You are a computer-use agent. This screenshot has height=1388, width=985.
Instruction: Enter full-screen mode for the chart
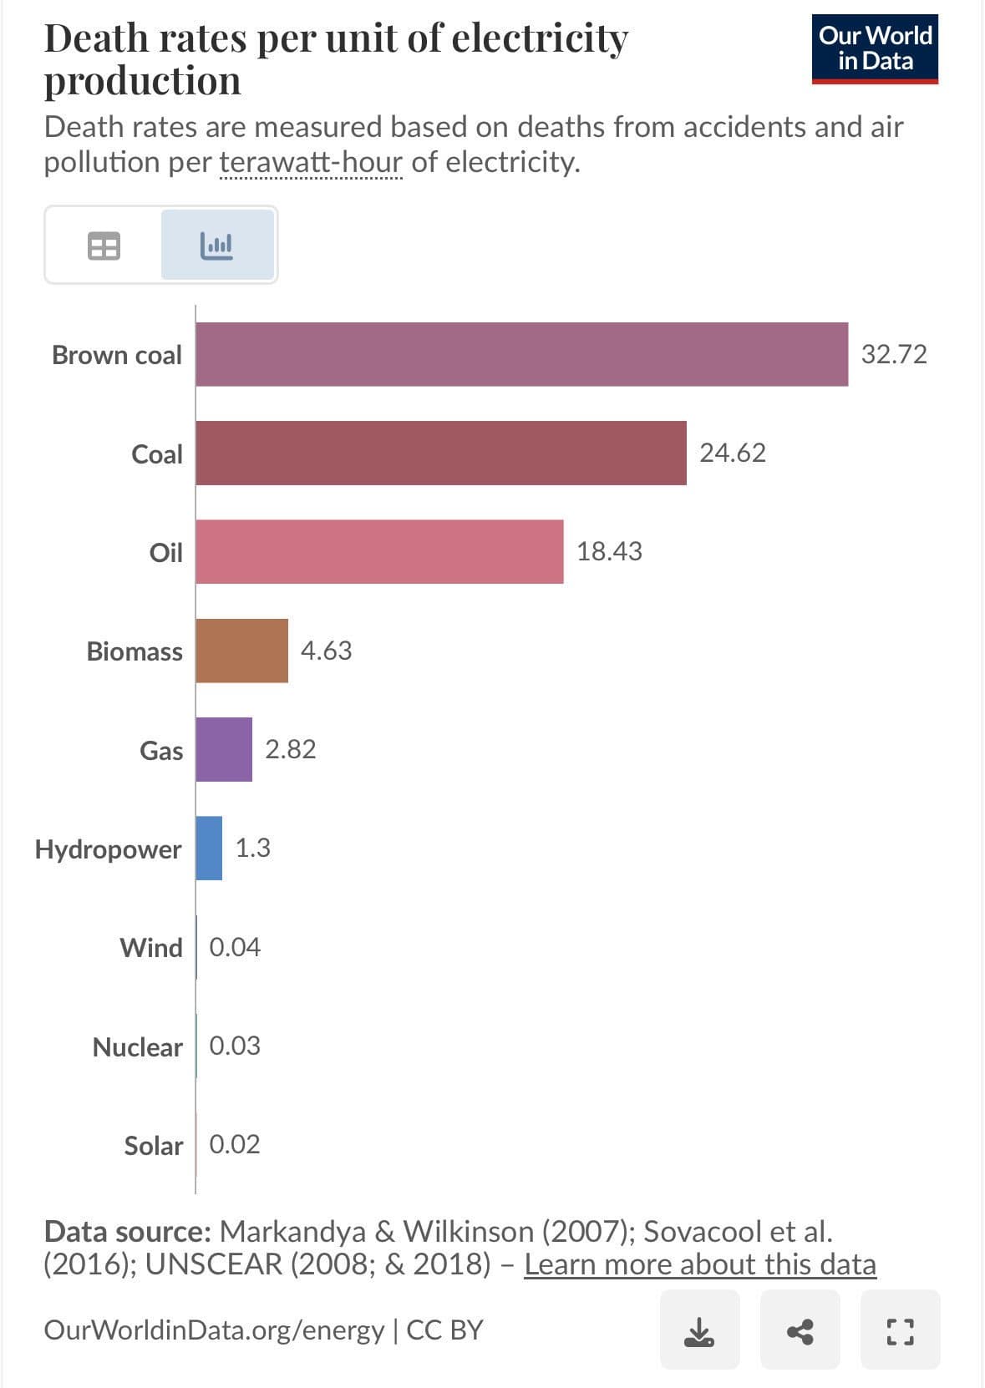899,1330
